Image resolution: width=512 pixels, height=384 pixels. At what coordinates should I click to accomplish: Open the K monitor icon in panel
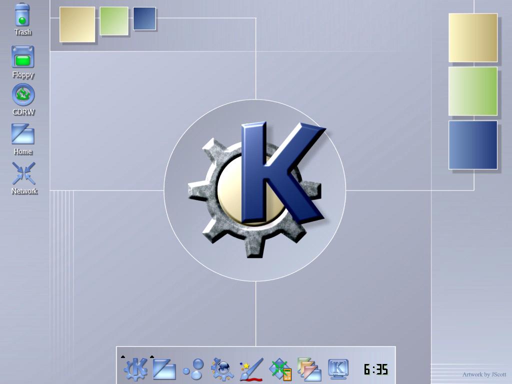(338, 369)
